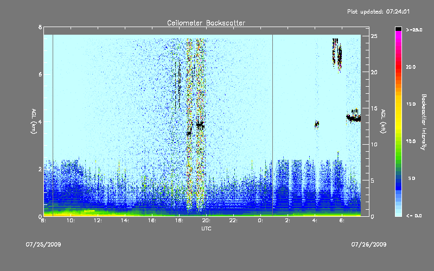434x271 pixels.
Task: Click the colorbar label '>=25.0'
Action: [414, 30]
